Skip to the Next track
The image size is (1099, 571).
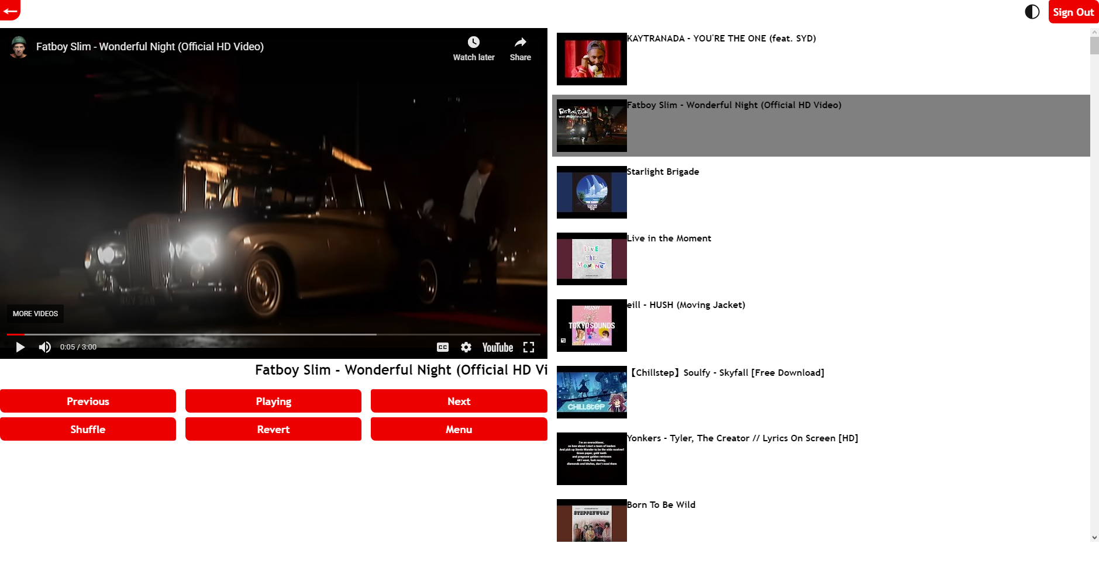point(459,401)
